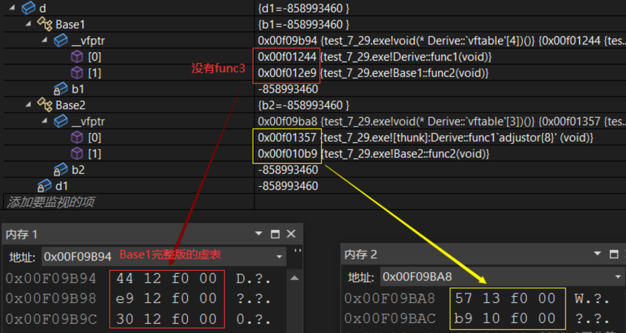Select value 0x00f012e9 Base1::func2
The height and width of the screenshot is (333, 626).
pyautogui.click(x=373, y=73)
